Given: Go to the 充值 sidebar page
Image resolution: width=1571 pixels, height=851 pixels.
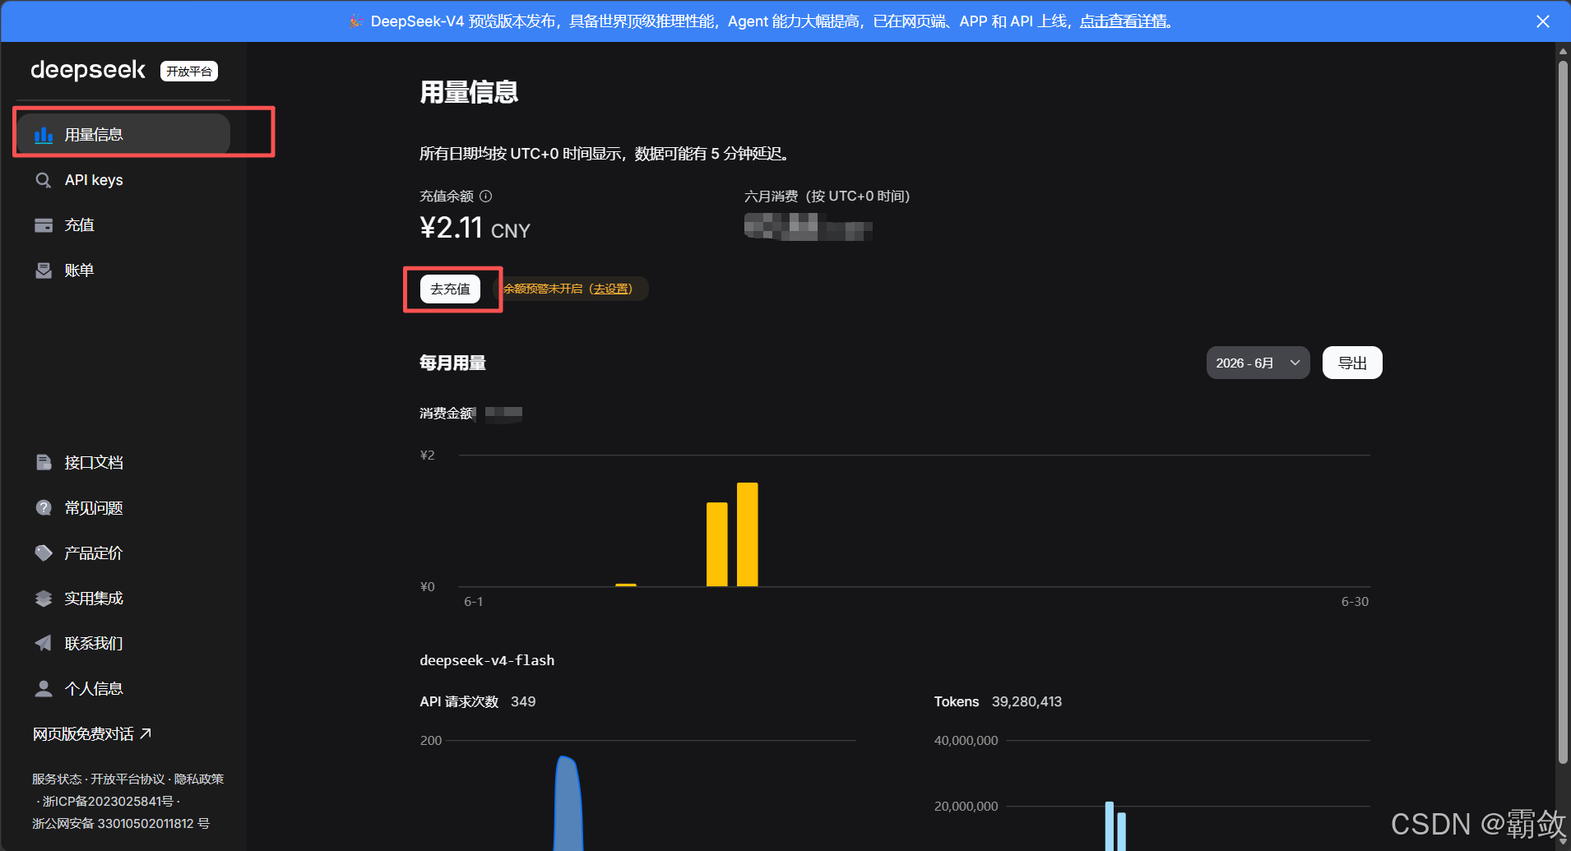Looking at the screenshot, I should [123, 225].
